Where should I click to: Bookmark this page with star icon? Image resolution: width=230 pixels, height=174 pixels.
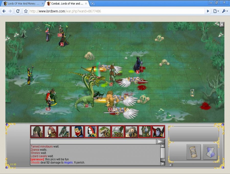tap(26, 11)
